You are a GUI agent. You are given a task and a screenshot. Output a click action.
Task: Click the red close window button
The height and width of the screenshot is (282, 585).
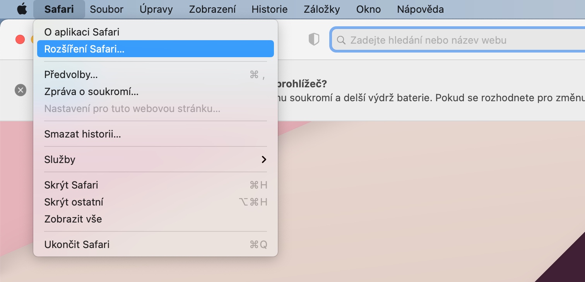click(20, 39)
